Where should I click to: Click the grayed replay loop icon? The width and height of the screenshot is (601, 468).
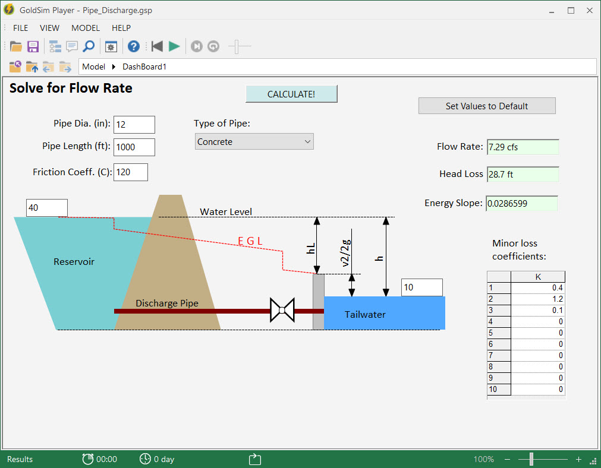pyautogui.click(x=213, y=46)
